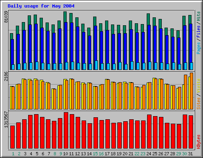Select the cyan Pages bar for day 5
Screen dimensions: 203x158
[37, 66]
